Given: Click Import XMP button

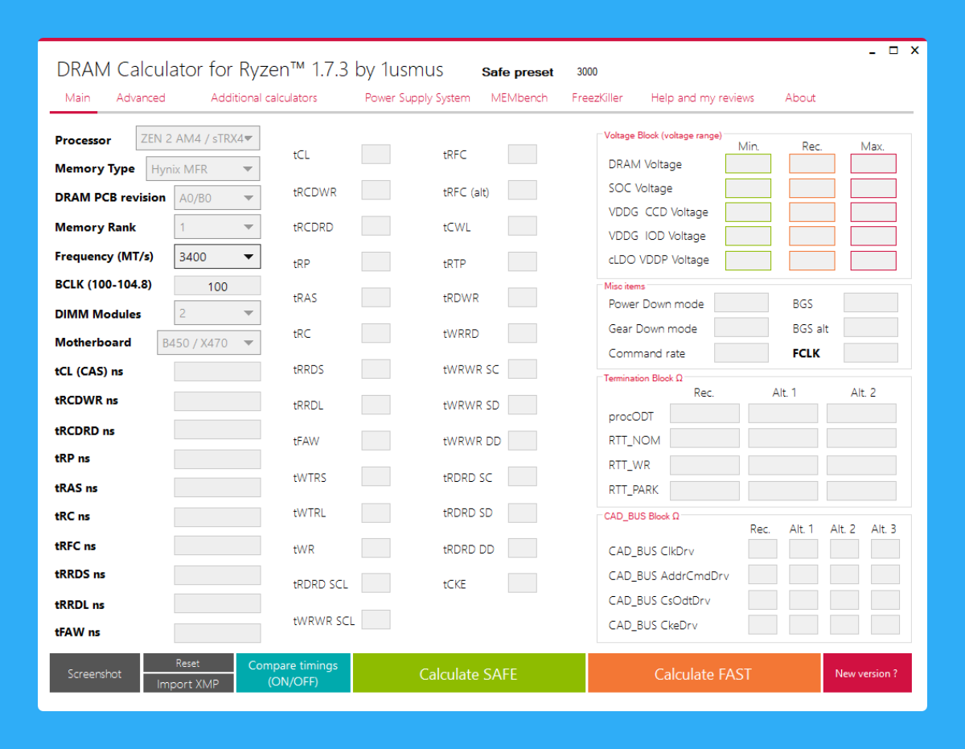Looking at the screenshot, I should point(187,684).
